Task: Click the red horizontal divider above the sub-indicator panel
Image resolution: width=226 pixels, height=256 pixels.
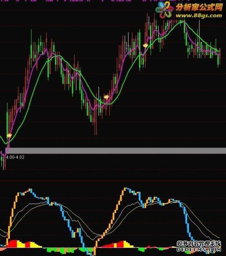Action: pos(113,181)
